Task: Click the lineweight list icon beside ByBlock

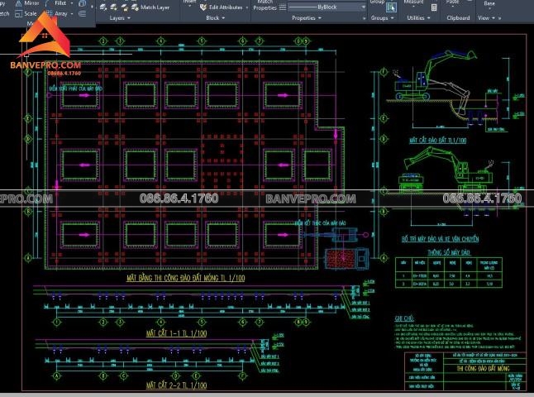Action: point(283,7)
